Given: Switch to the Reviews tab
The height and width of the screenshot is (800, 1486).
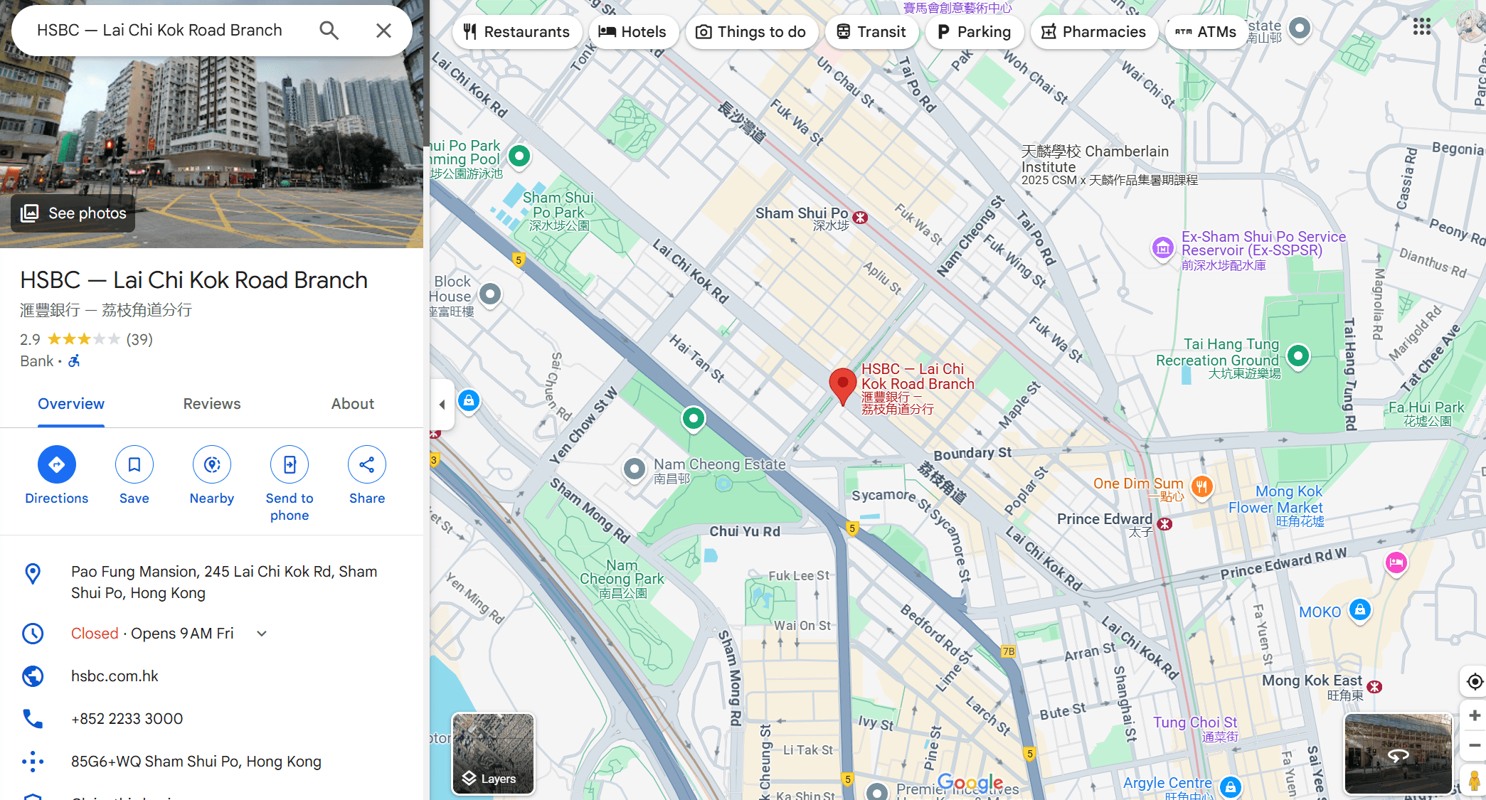Looking at the screenshot, I should click(x=212, y=404).
